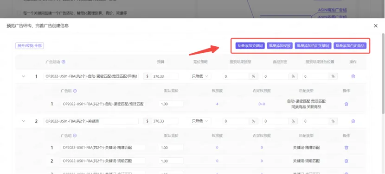Collapse campaign 2 关键词 with its chevron

(24, 121)
